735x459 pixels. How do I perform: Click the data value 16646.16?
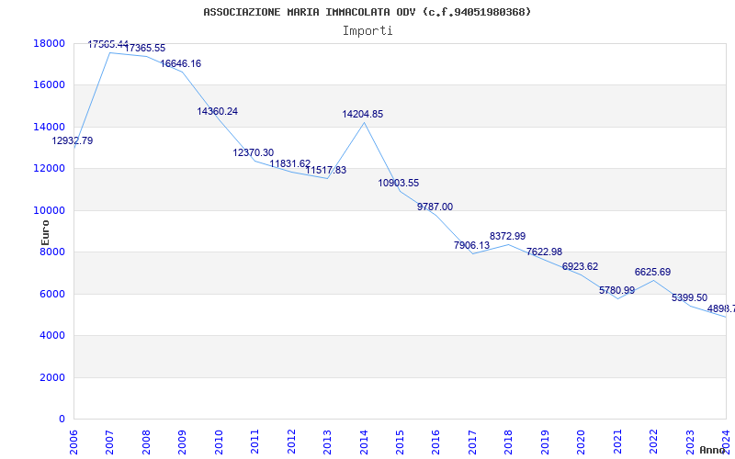181,63
